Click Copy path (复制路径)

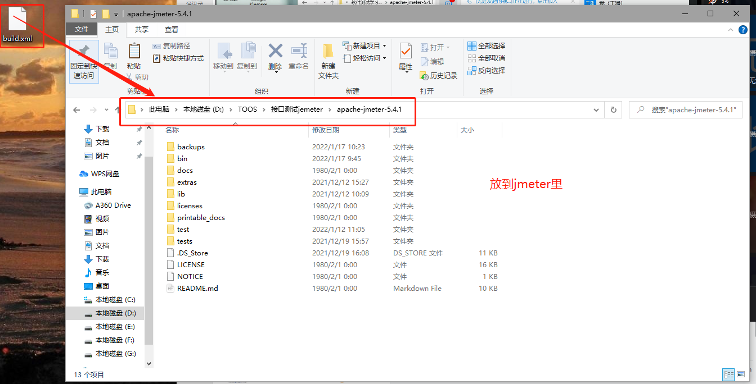click(x=172, y=46)
